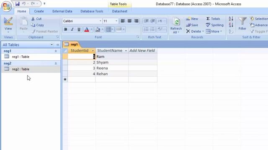
Task: Click Decrease Indent in Rich Text
Action: 146,21
